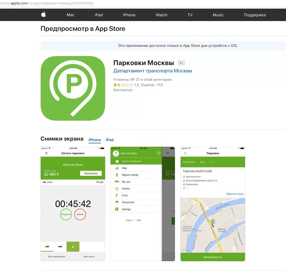Click Settings gear icon in menu

point(117,209)
